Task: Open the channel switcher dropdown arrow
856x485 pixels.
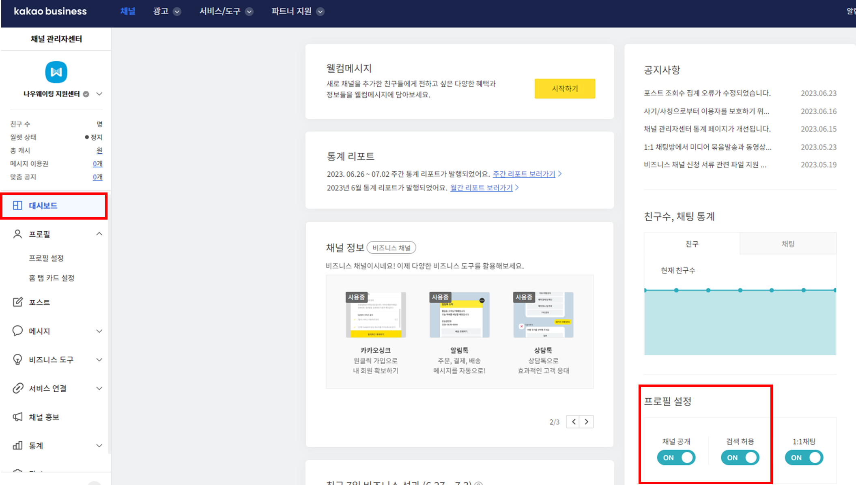Action: coord(99,94)
